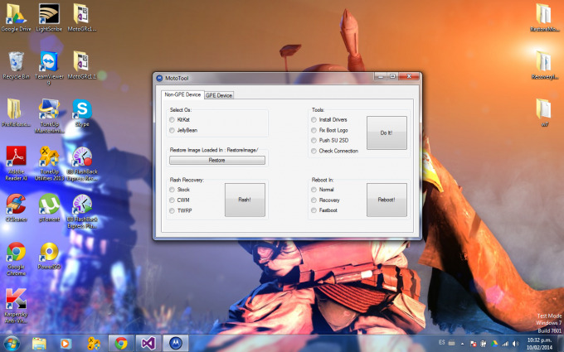This screenshot has height=352, width=564.
Task: Choose the JellyBean OS option
Action: point(172,130)
